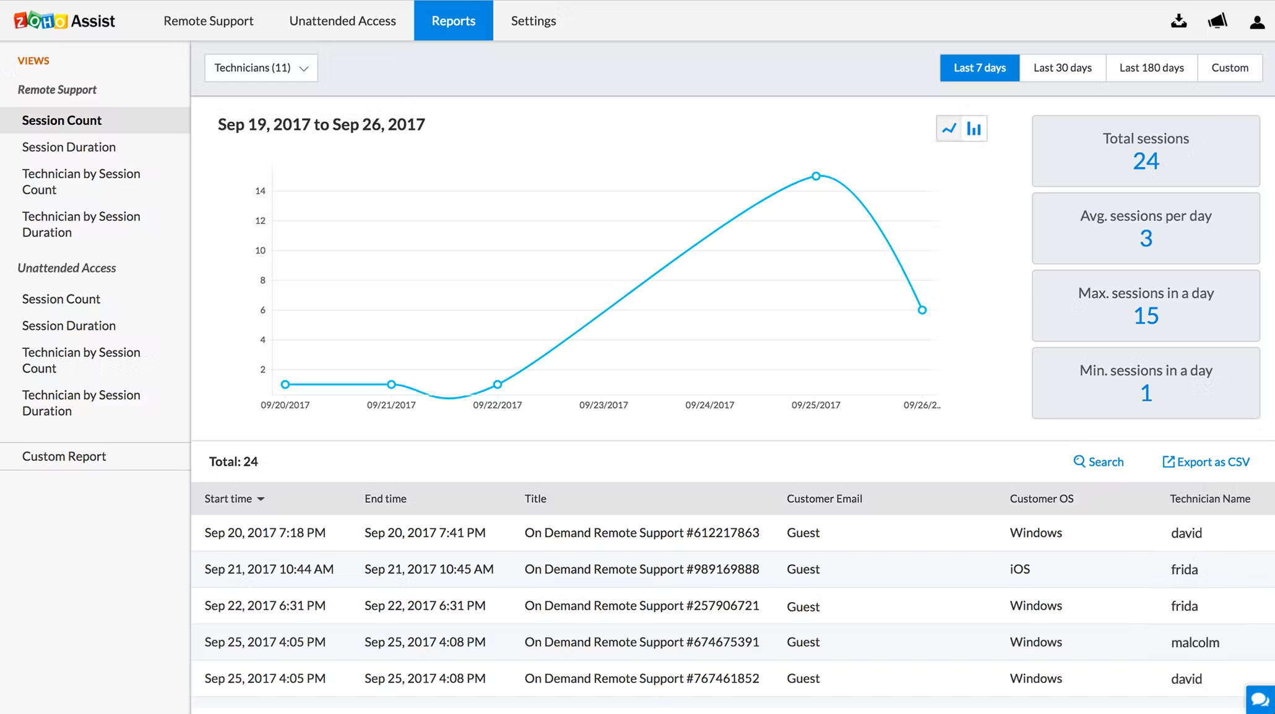Select Technician by Session Count view
The width and height of the screenshot is (1275, 714).
[81, 181]
